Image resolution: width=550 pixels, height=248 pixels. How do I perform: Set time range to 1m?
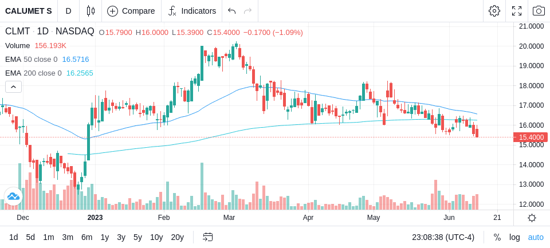(48, 237)
